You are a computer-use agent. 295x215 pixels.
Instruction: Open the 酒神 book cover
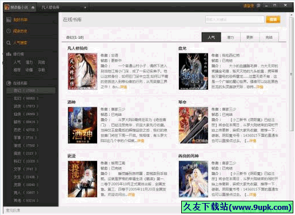pyautogui.click(x=82, y=125)
